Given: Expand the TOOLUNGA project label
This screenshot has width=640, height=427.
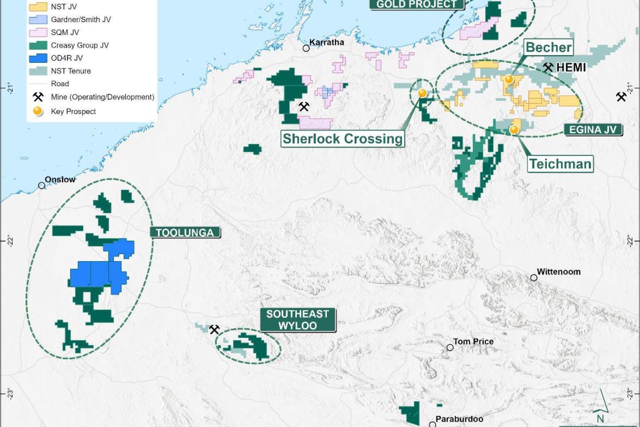Looking at the screenshot, I should click(184, 232).
